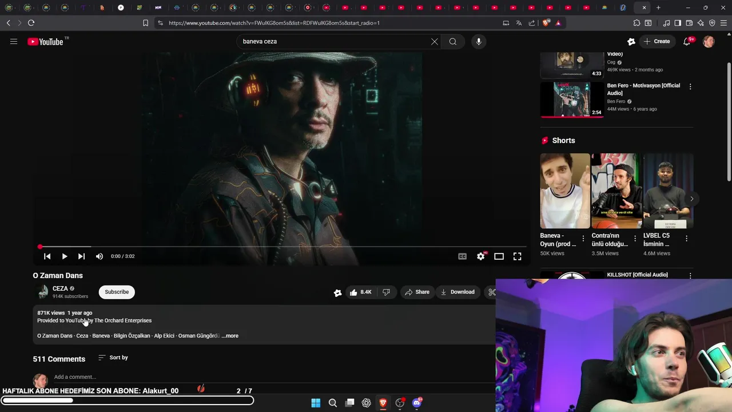Open the Brave Wallet icon
Viewport: 732px width, 412px height.
coord(689,23)
